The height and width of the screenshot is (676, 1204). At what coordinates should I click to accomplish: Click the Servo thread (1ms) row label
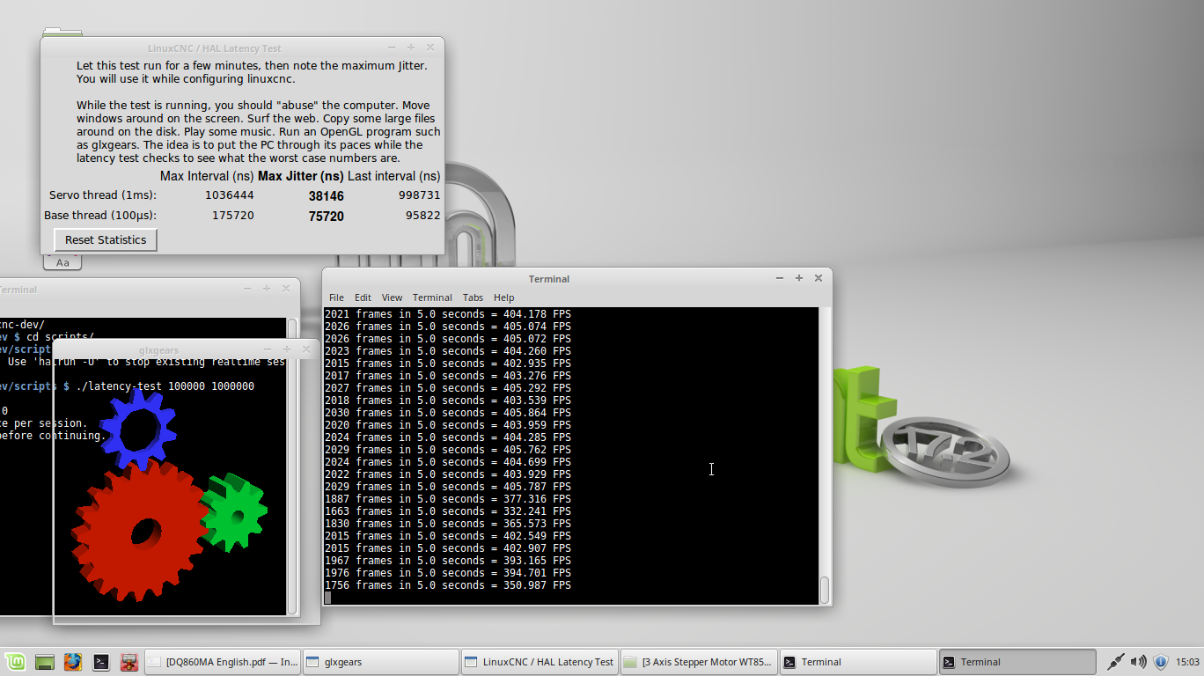pyautogui.click(x=103, y=195)
